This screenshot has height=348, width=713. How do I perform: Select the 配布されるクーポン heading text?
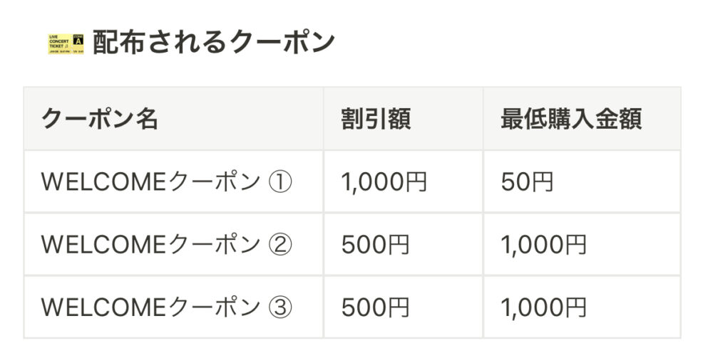click(214, 42)
